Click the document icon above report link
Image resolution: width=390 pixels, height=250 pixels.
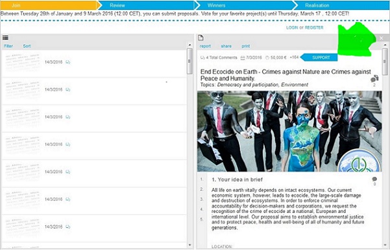coord(201,38)
